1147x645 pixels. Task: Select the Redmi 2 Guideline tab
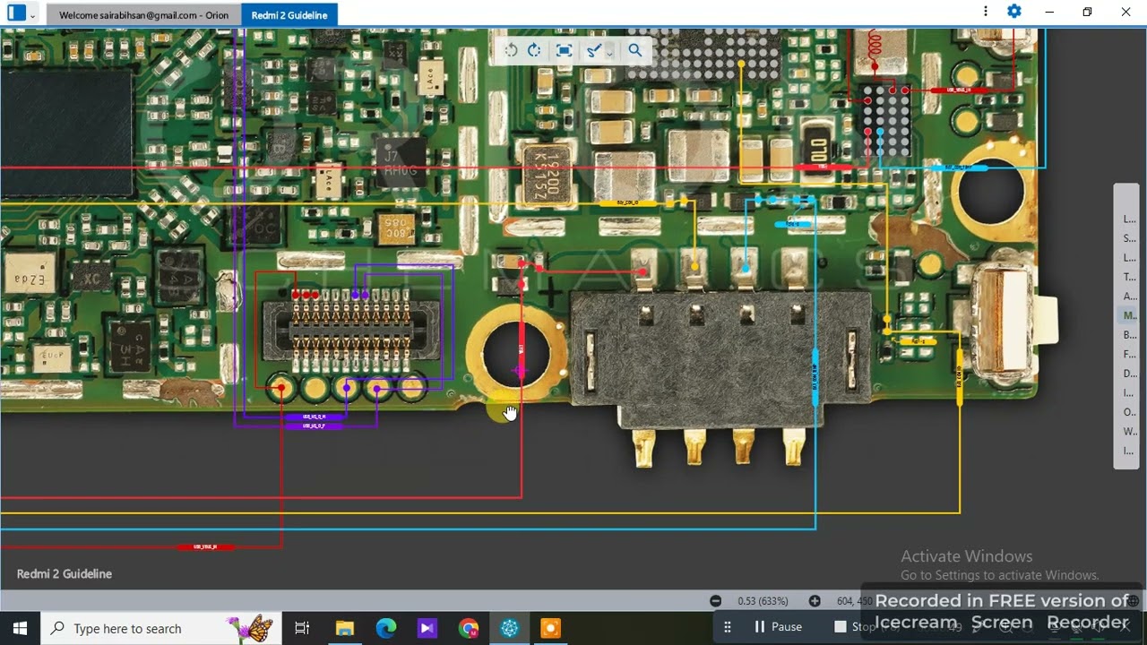[x=289, y=15]
